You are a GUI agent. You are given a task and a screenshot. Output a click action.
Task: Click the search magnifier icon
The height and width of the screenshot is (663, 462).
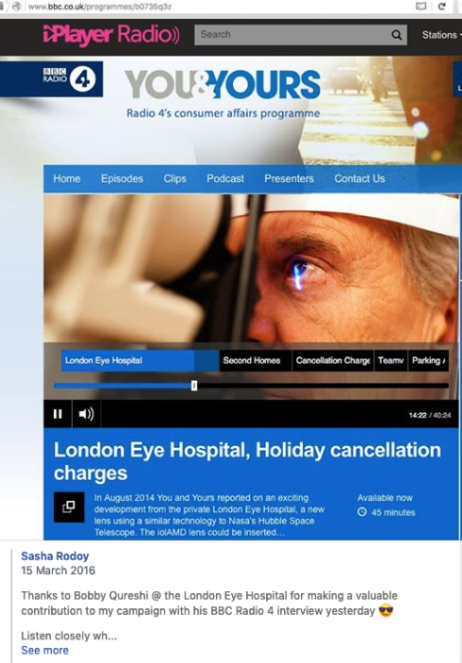pyautogui.click(x=396, y=35)
